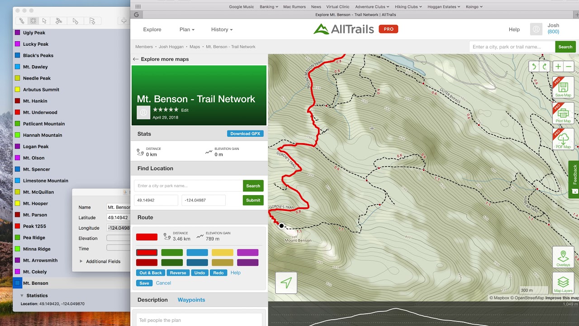579x326 pixels.
Task: Click the Google G icon in the browser tab
Action: pyautogui.click(x=137, y=15)
